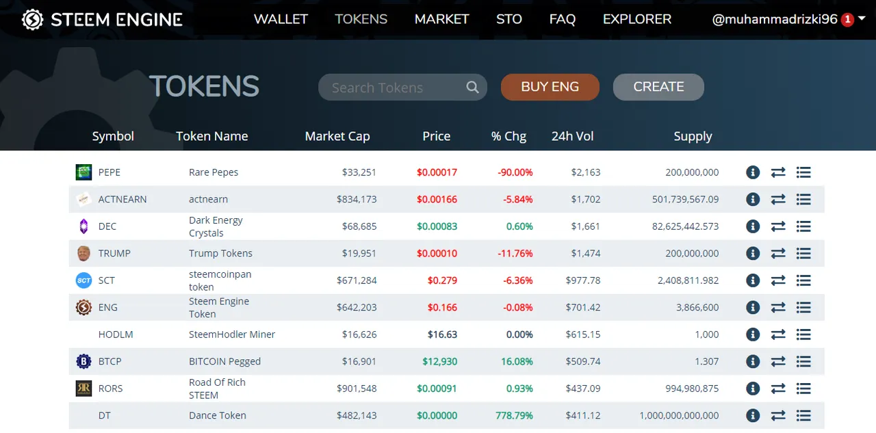Click exchange arrows for HODLM
The image size is (876, 433).
[778, 334]
